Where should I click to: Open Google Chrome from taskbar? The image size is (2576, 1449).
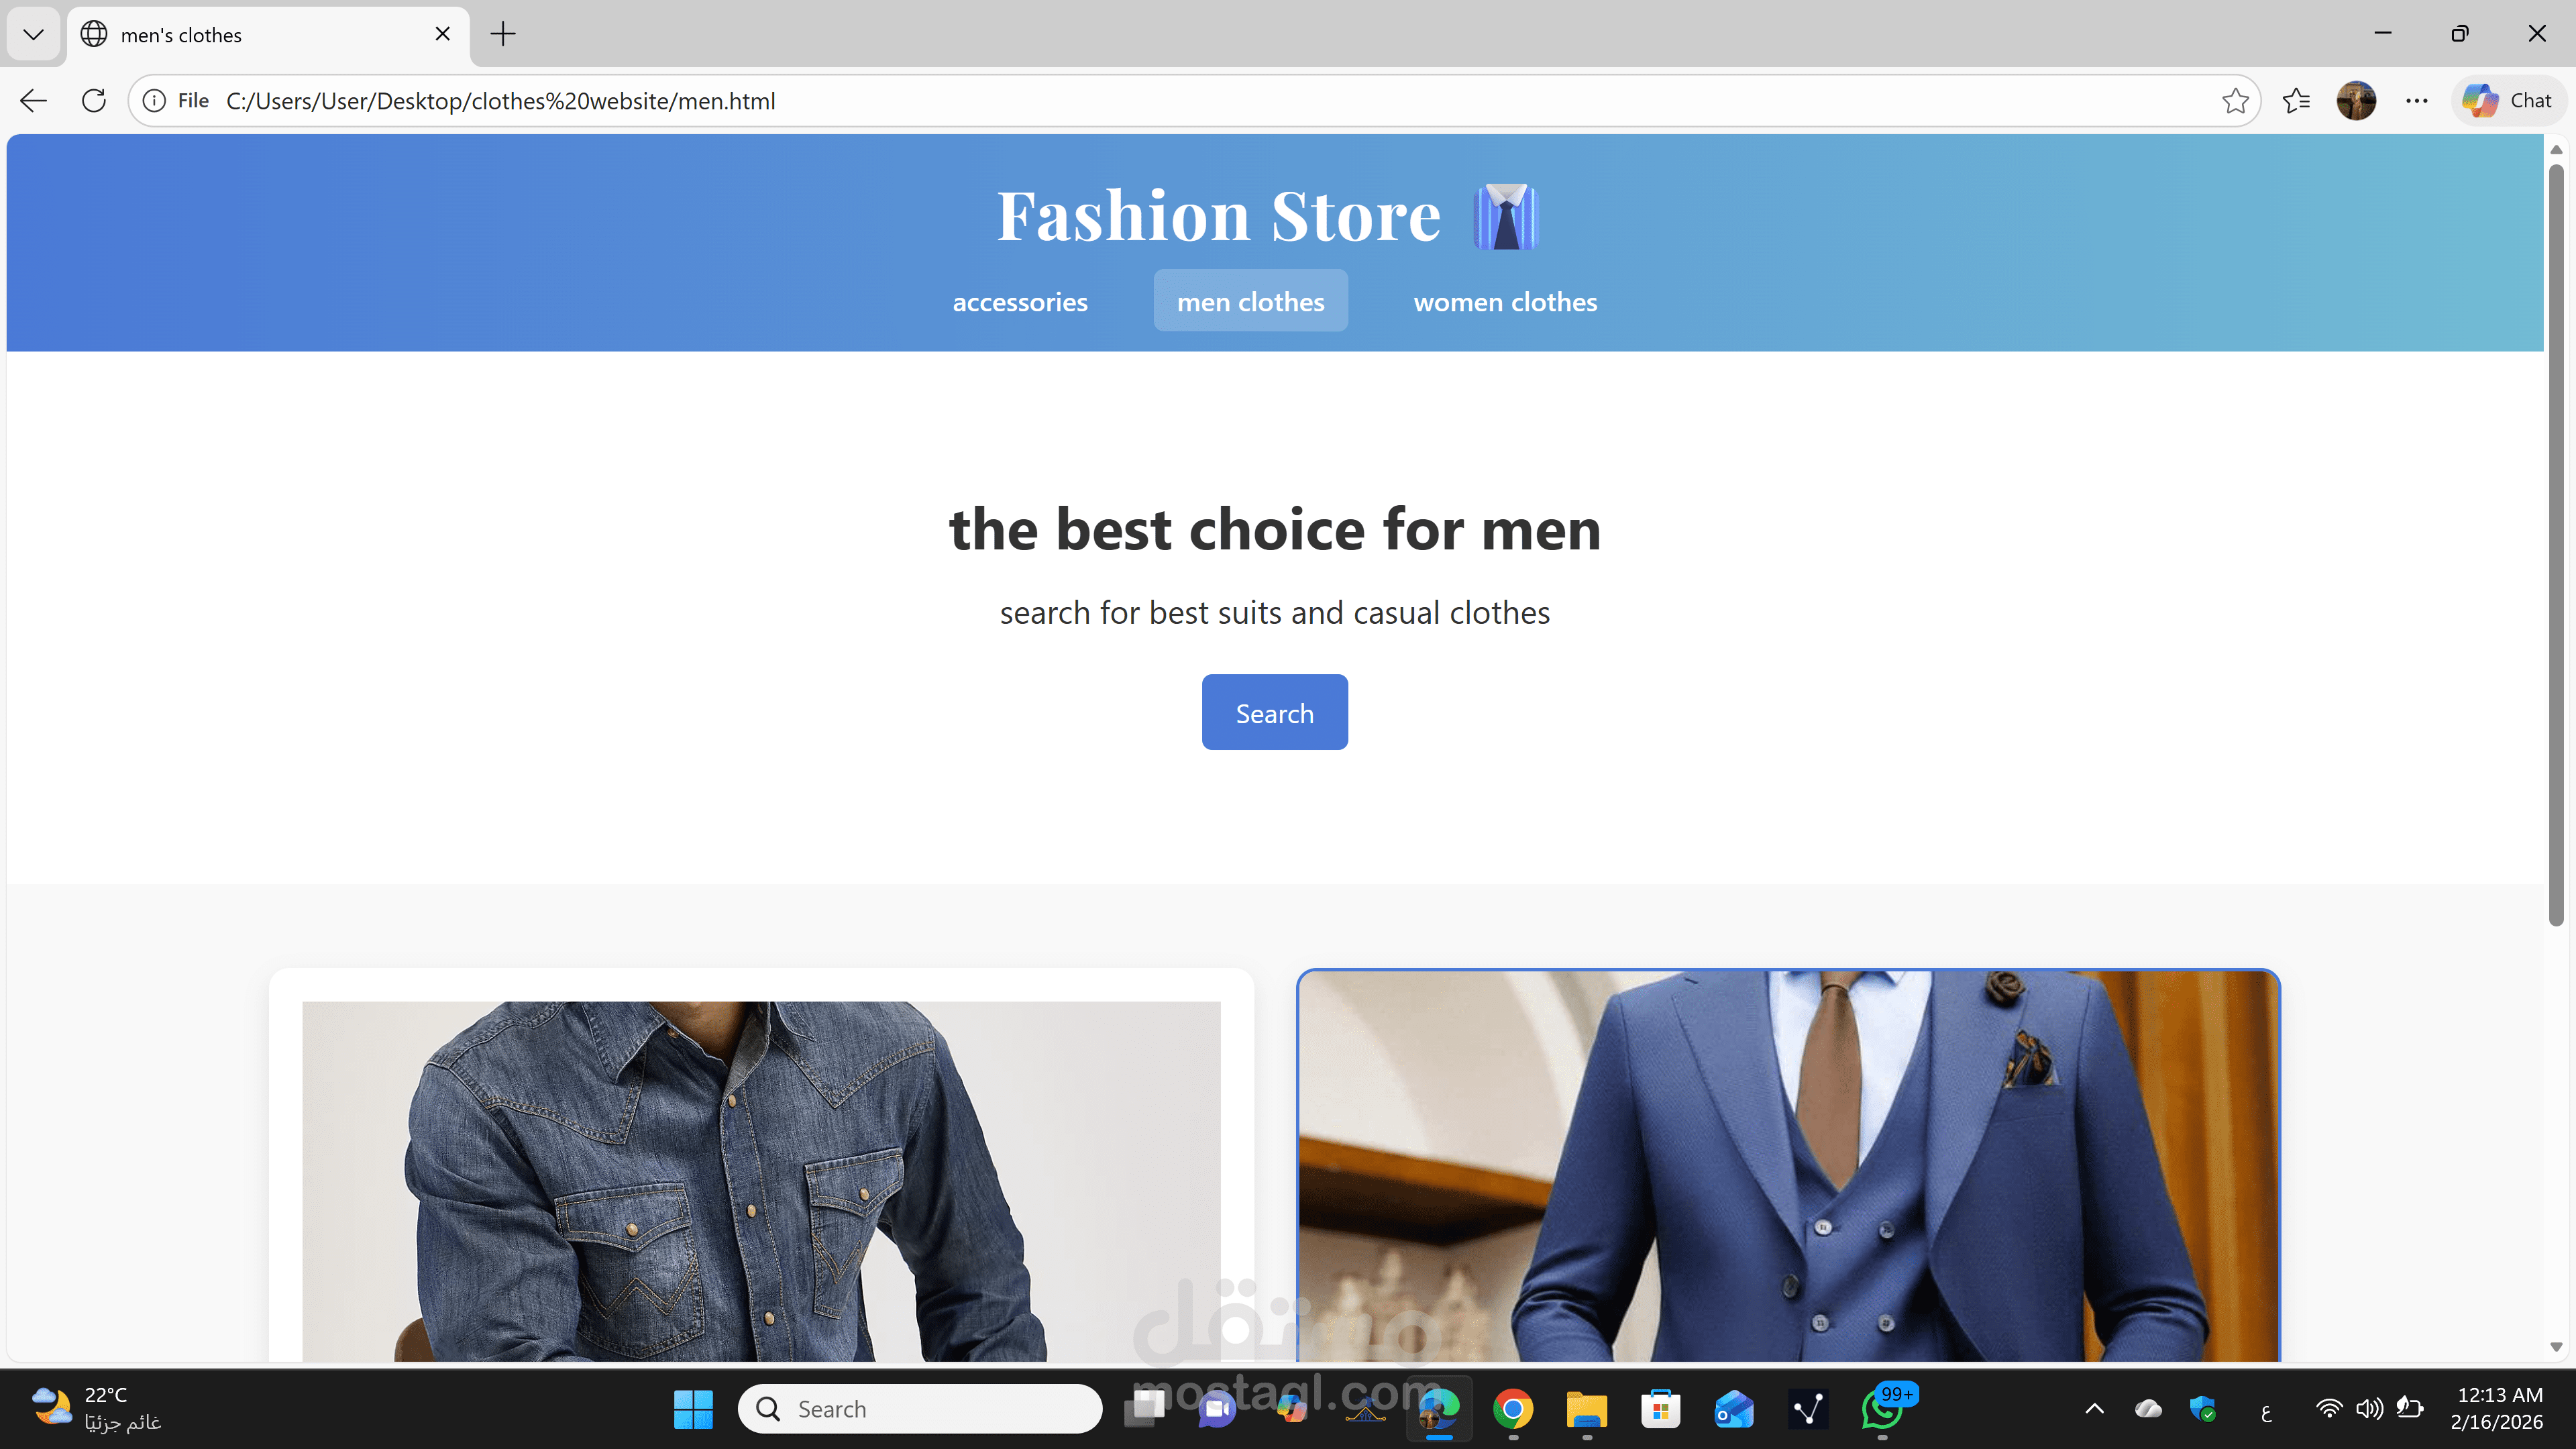pyautogui.click(x=1513, y=1409)
